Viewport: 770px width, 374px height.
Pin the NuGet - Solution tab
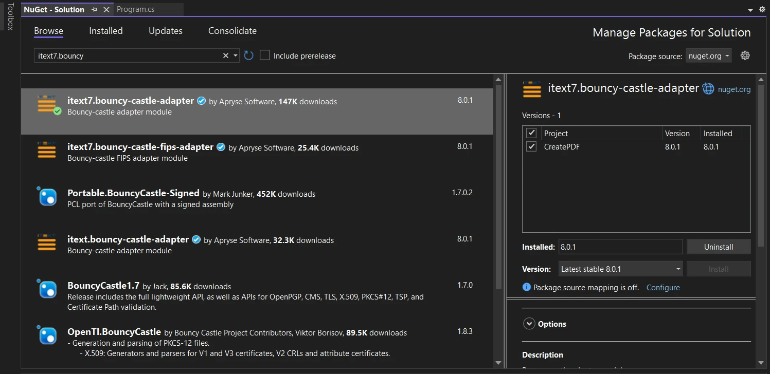coord(94,10)
